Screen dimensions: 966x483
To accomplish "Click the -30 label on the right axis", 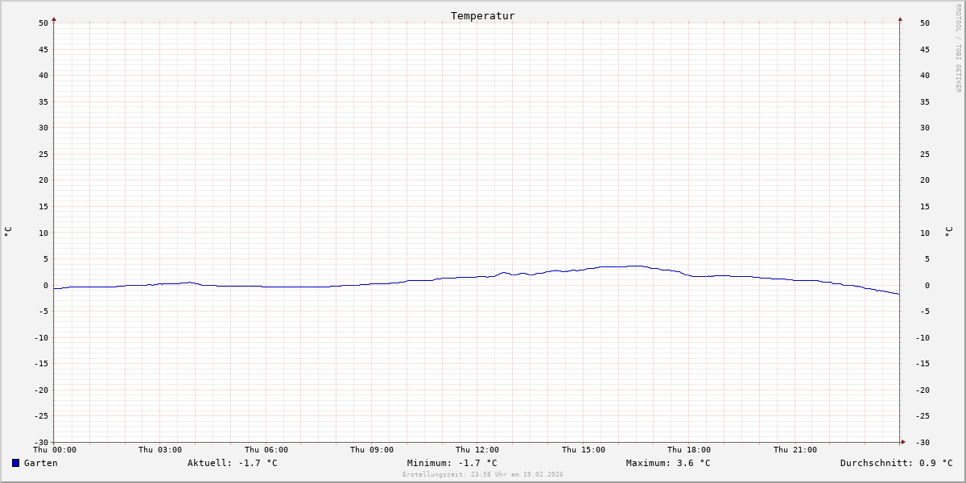I will pos(925,442).
